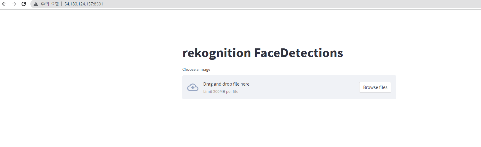This screenshot has width=481, height=147.
Task: Click the 'Choose a image' label
Action: 196,70
